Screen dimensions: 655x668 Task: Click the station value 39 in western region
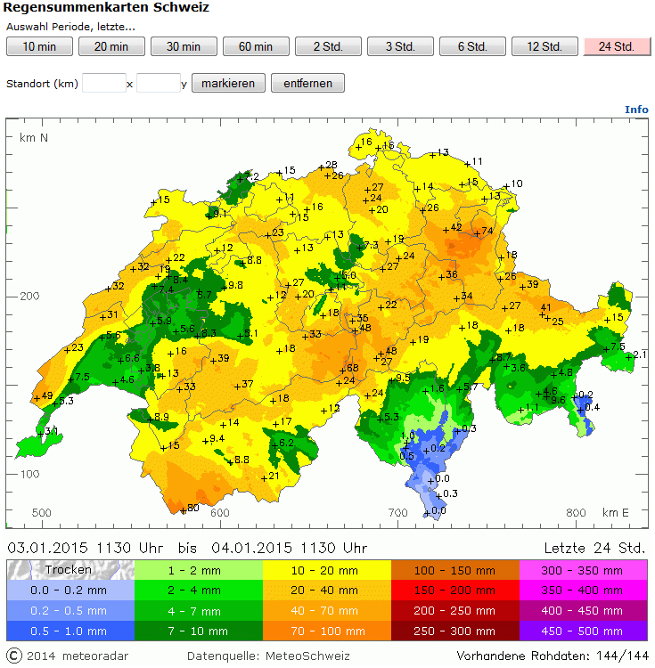click(224, 359)
